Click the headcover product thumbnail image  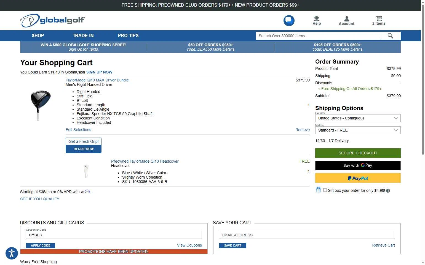(86, 171)
